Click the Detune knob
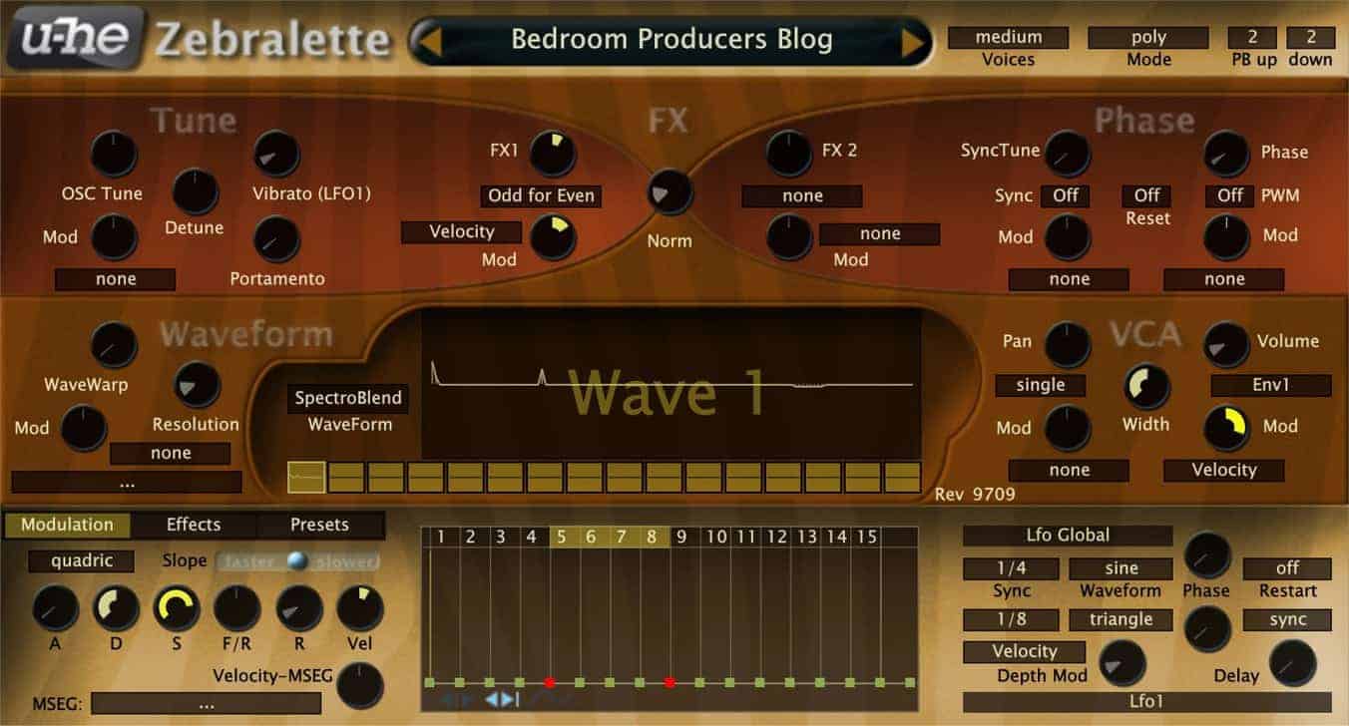This screenshot has height=726, width=1349. pyautogui.click(x=196, y=190)
